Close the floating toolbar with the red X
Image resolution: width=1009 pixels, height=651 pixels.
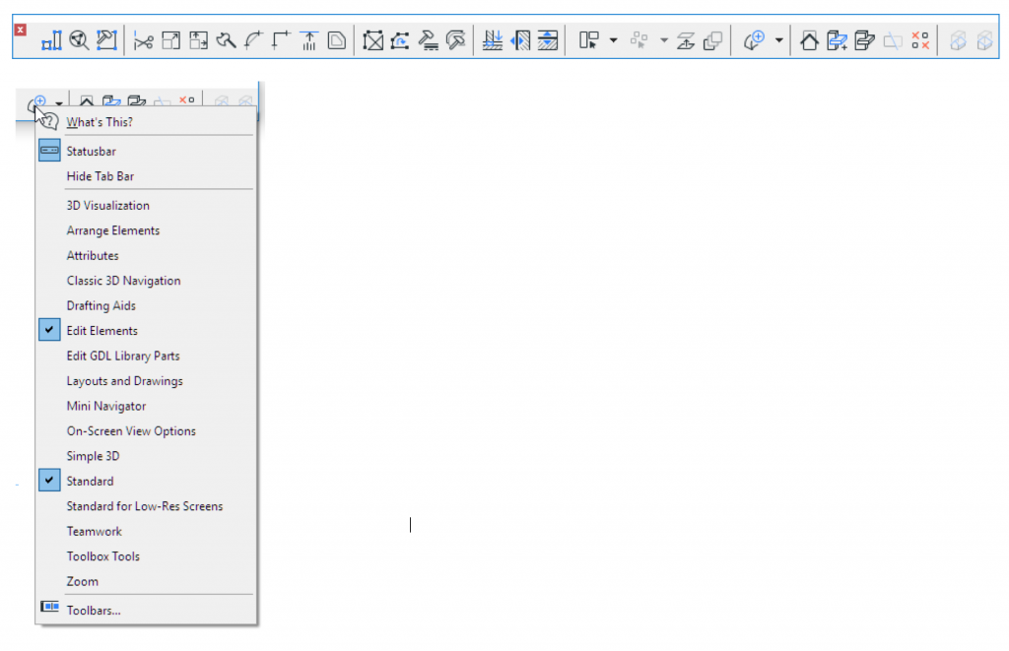point(21,31)
